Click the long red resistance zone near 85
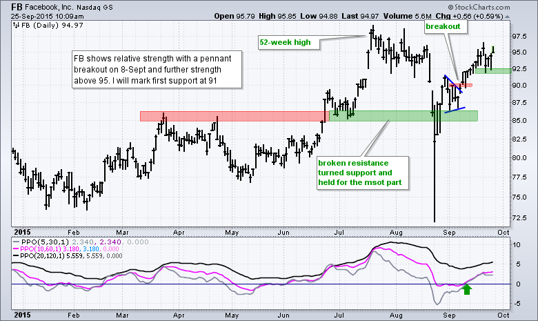 (235, 116)
